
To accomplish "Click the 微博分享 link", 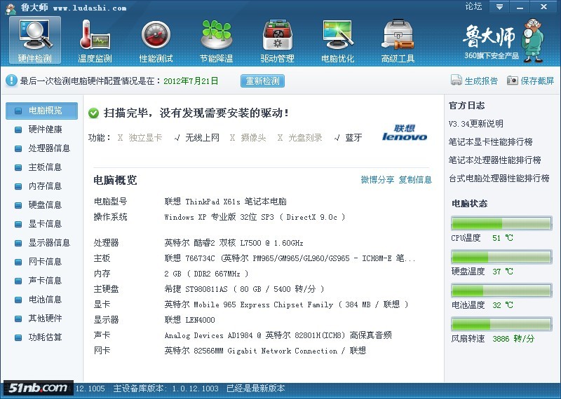I will pos(377,180).
